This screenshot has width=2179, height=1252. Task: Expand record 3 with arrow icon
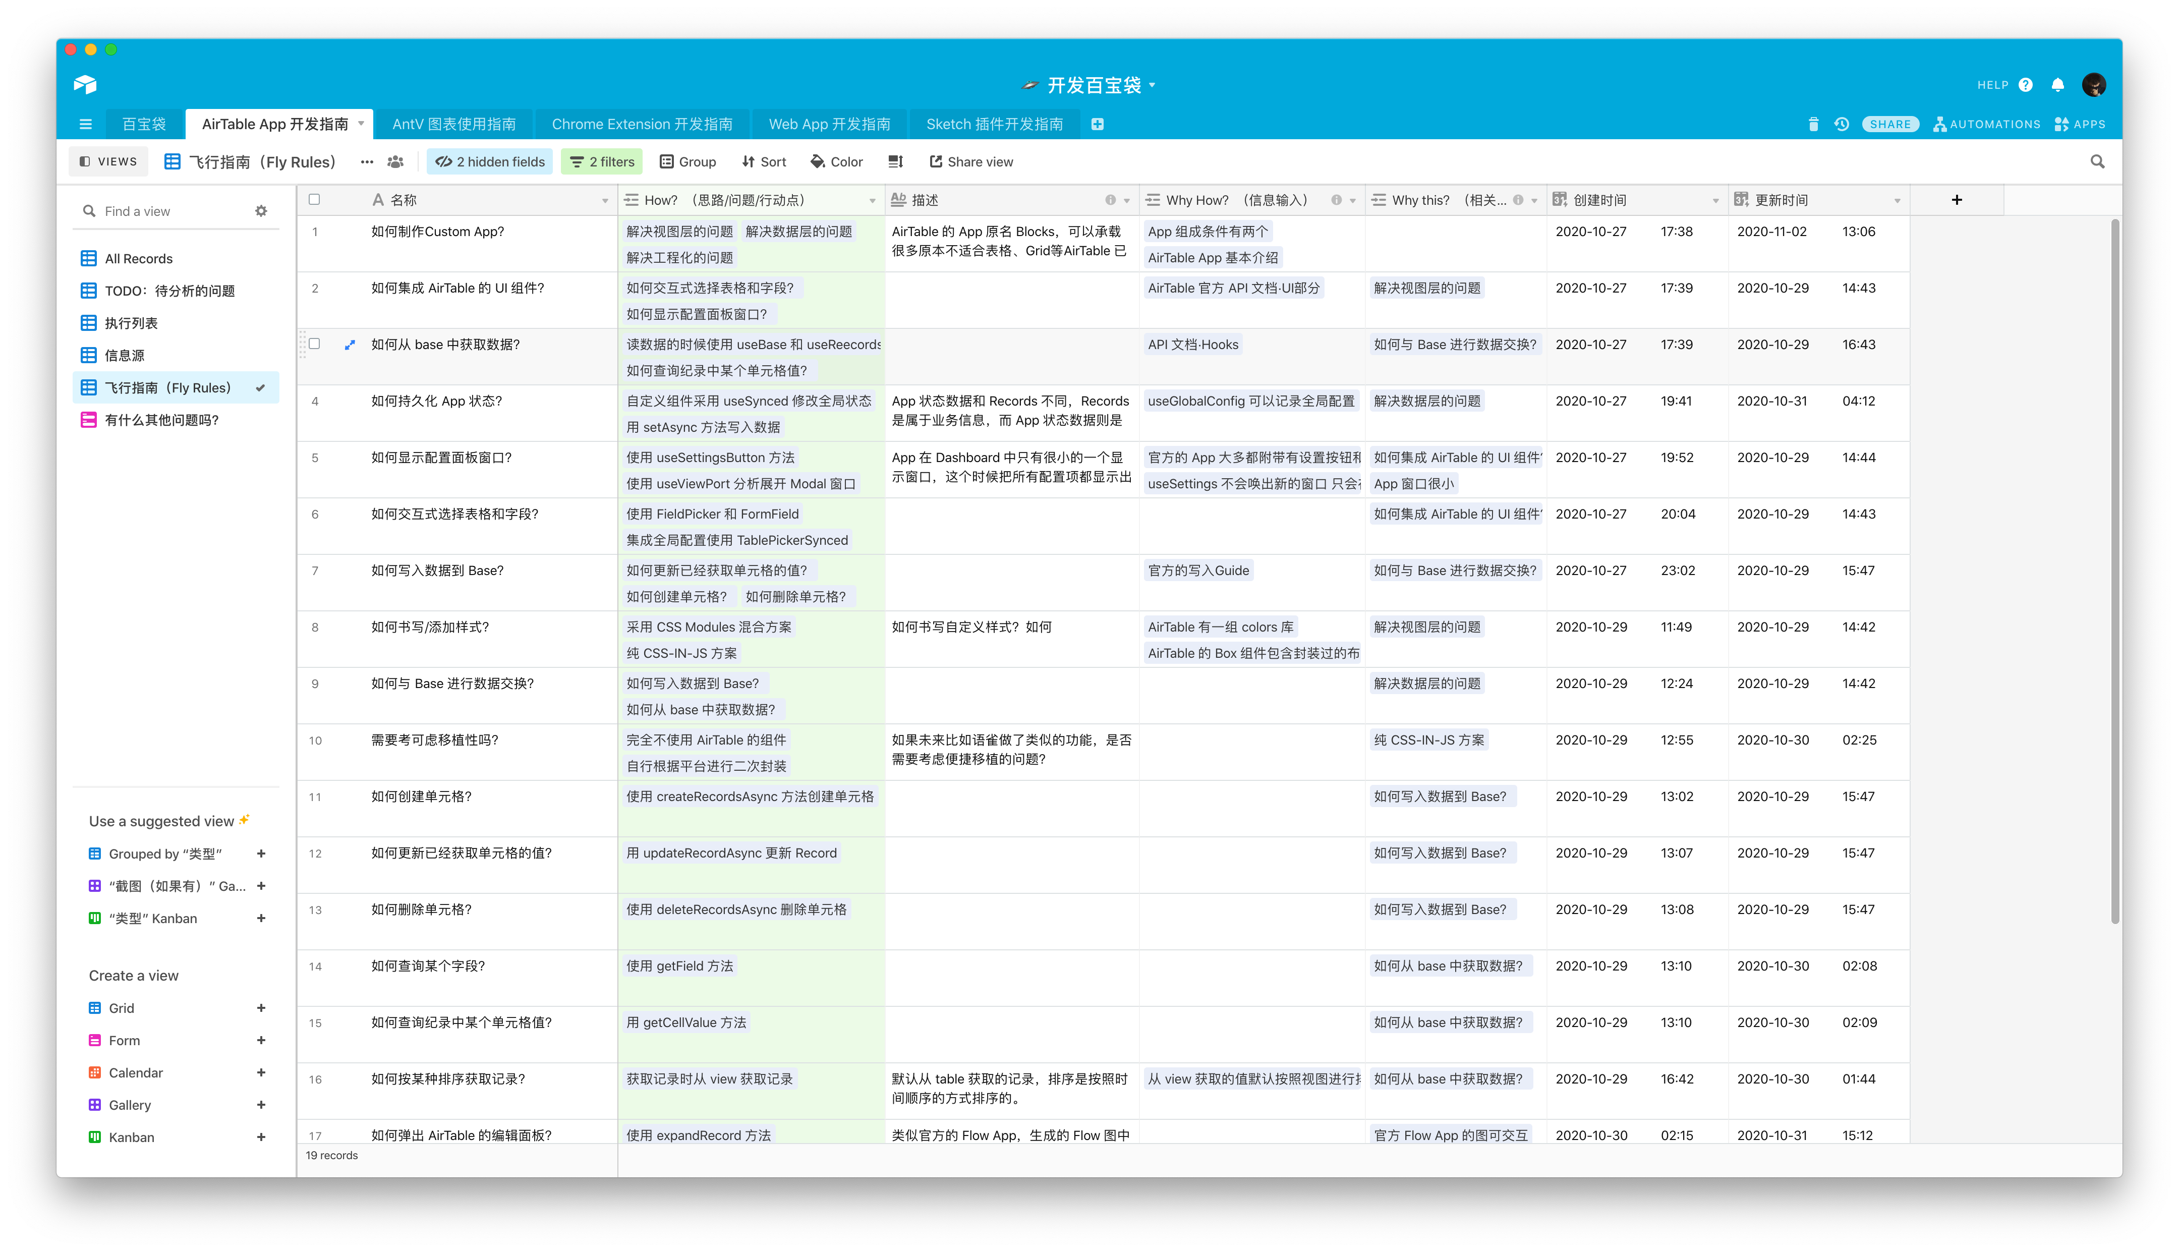point(350,345)
